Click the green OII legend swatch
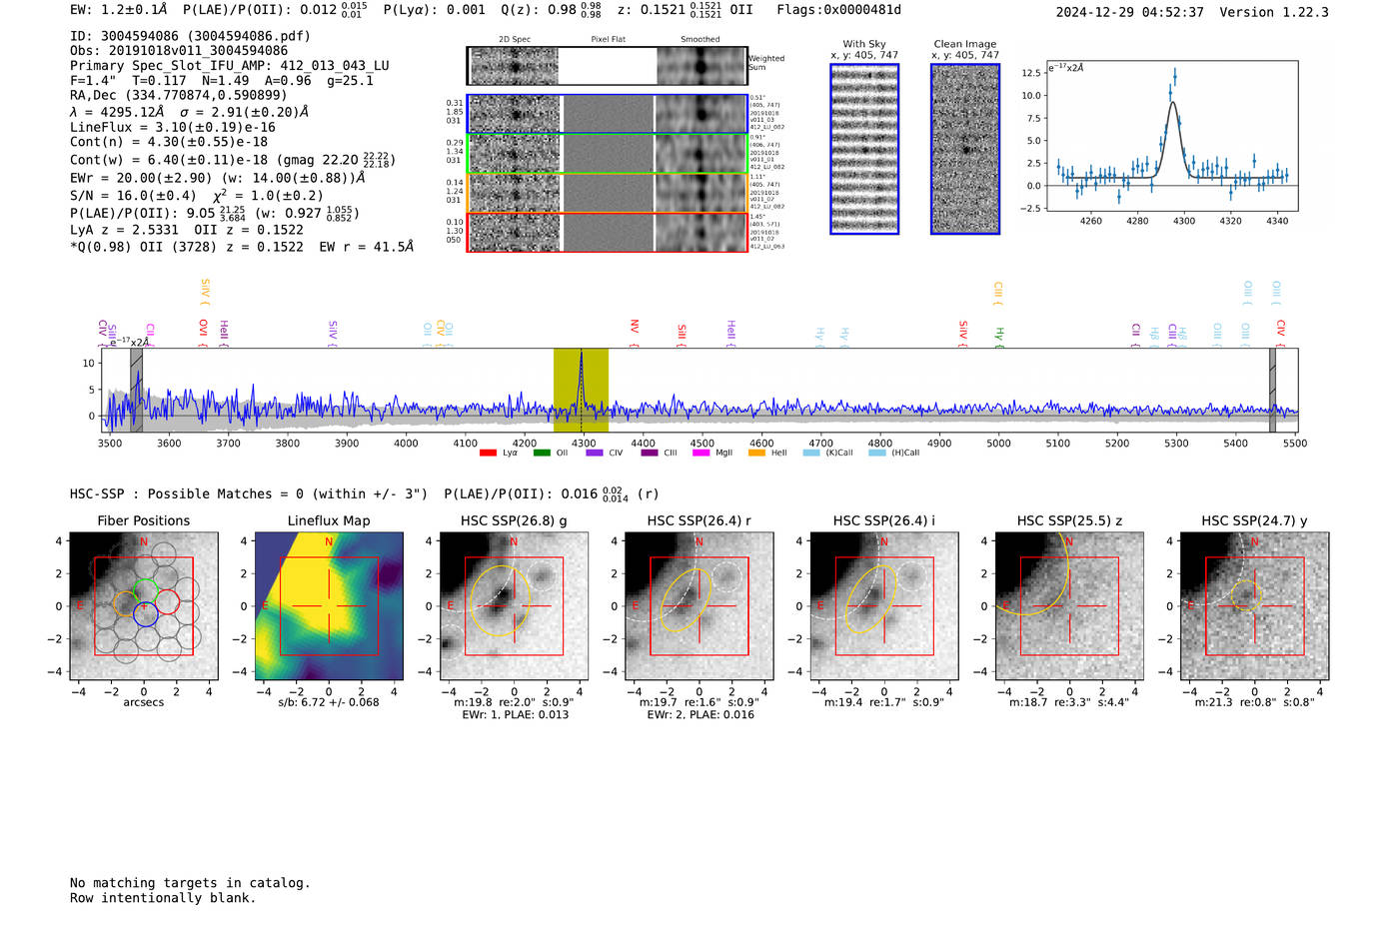This screenshot has width=1399, height=952. [x=542, y=454]
